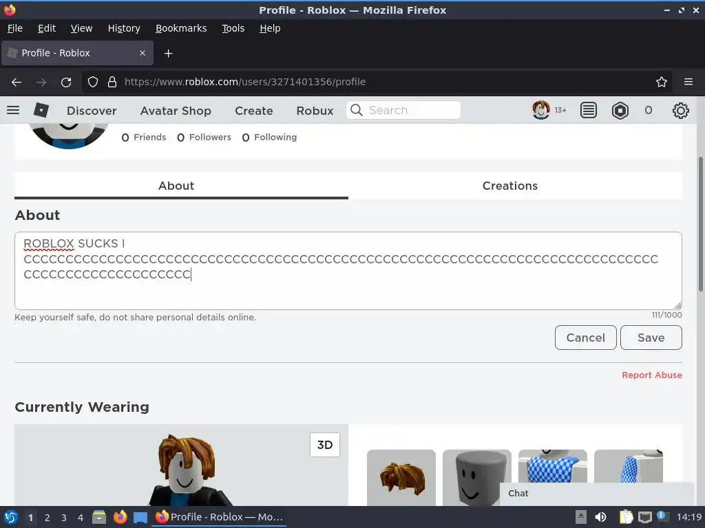Open the Bookmarks menu
The width and height of the screenshot is (705, 528).
tap(181, 28)
